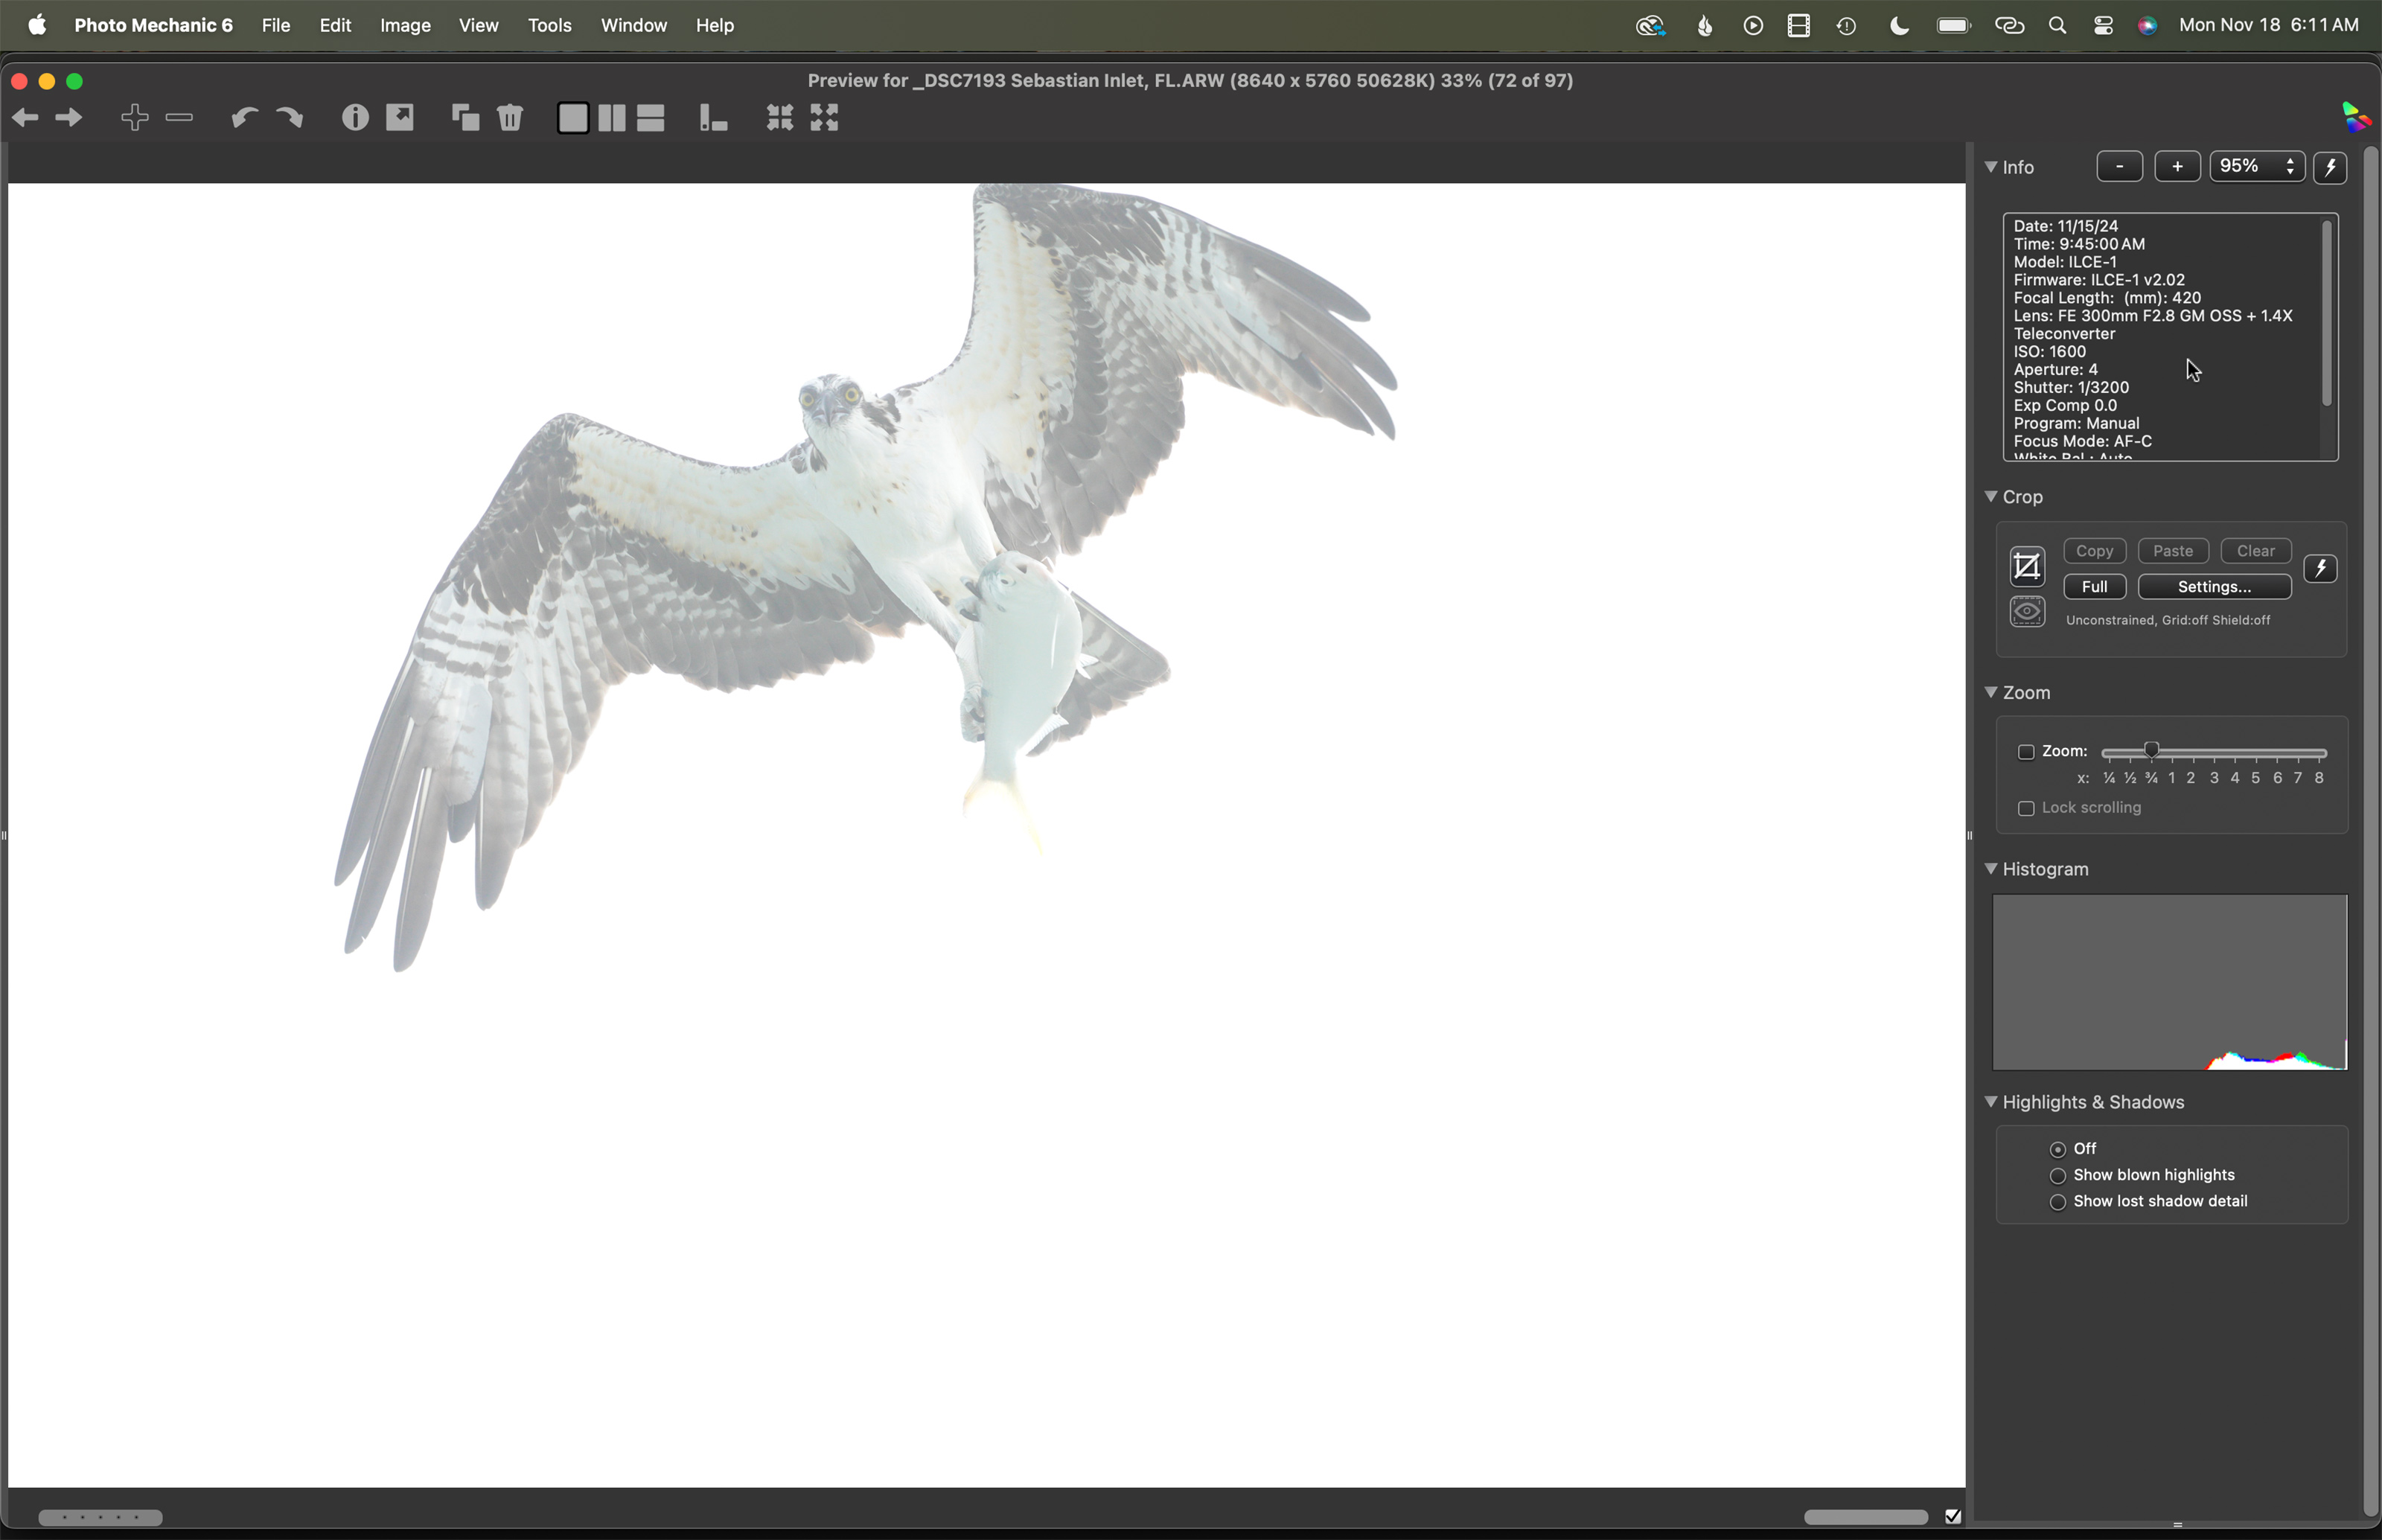Zoom out with the minus toolbar icon
The height and width of the screenshot is (1540, 2382).
coord(179,118)
